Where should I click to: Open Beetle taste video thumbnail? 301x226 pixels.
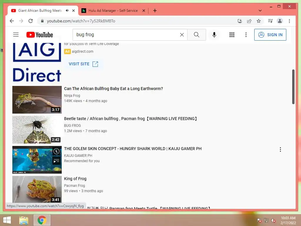click(x=37, y=130)
